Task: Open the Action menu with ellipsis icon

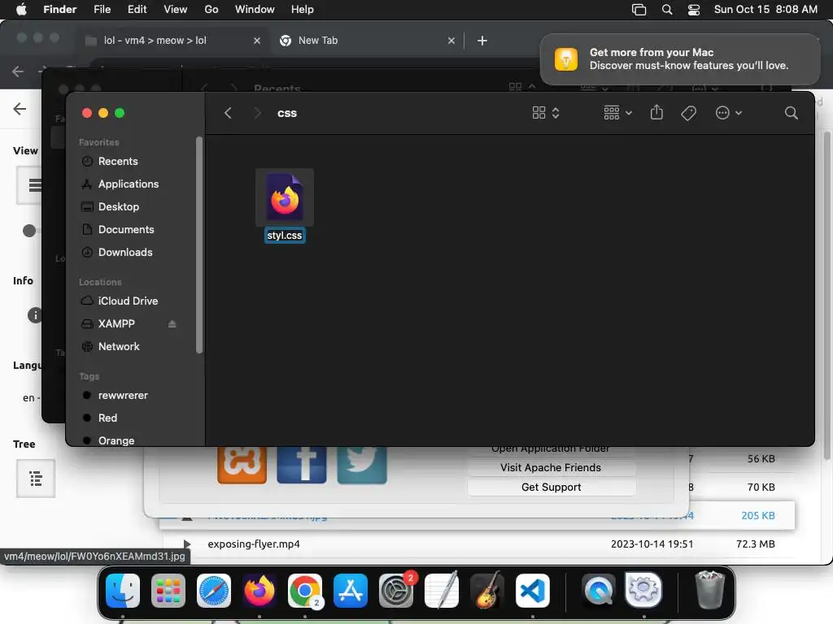Action: pyautogui.click(x=728, y=113)
